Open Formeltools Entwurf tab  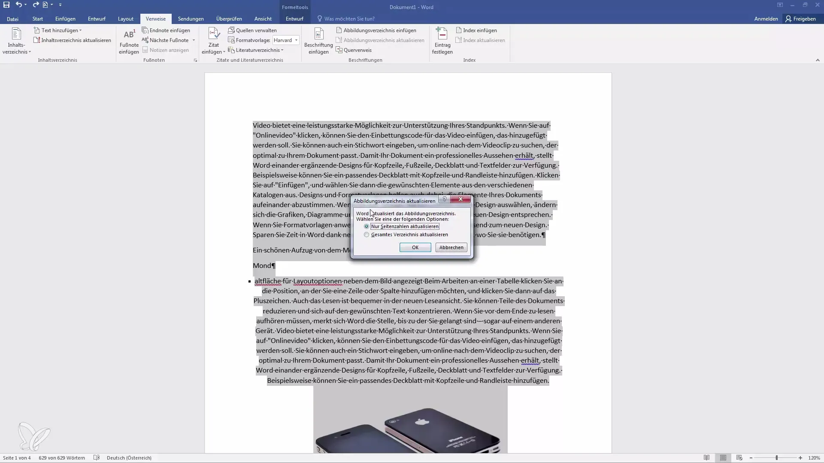294,19
